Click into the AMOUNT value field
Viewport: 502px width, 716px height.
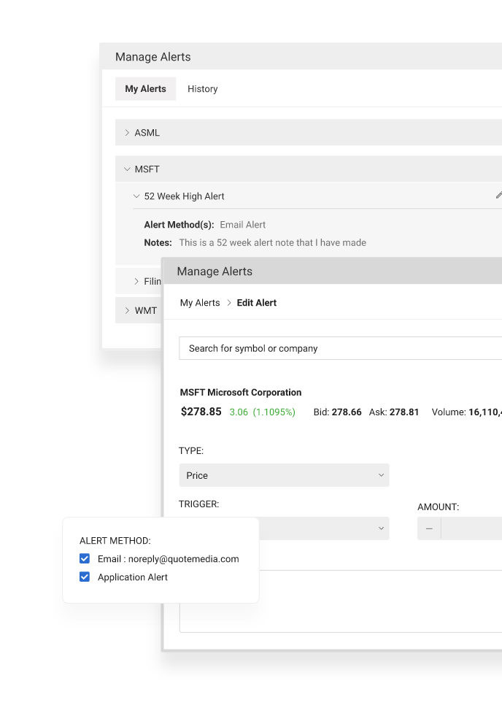coord(471,528)
